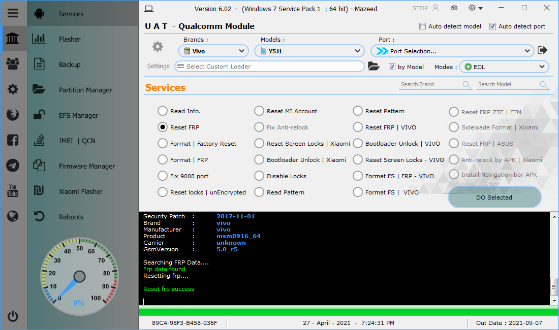Image resolution: width=559 pixels, height=330 pixels.
Task: Expand the Port Selection dropdown
Action: click(452, 51)
